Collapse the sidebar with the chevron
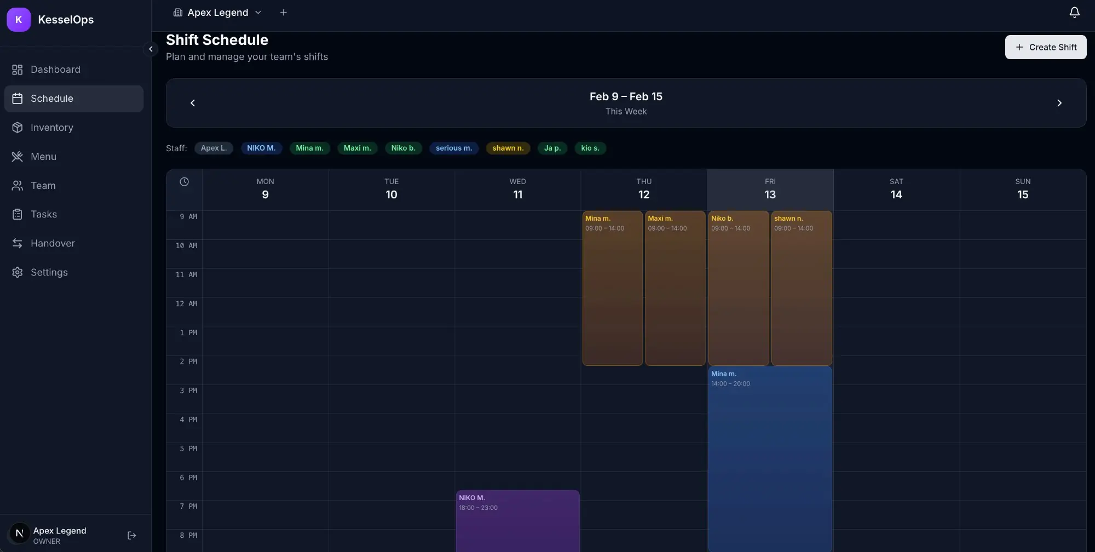 151,49
